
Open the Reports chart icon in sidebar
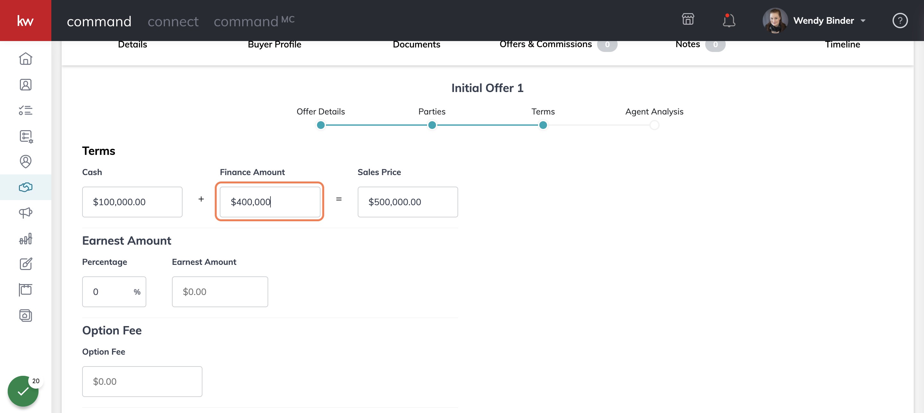pyautogui.click(x=25, y=239)
